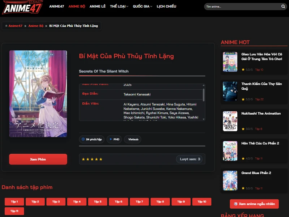Rate the anime with the first star
The image size is (289, 217).
tap(83, 159)
